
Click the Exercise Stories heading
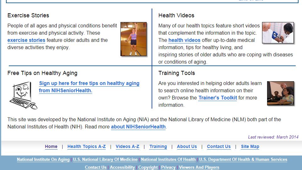28,15
